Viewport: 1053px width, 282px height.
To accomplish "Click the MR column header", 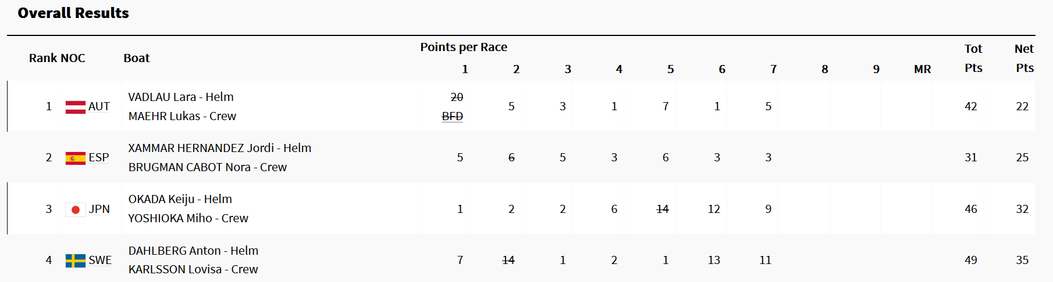I will [923, 69].
